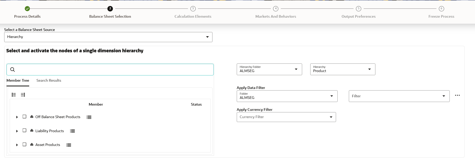Screen dimensions: 475x160
Task: Select the Member Tree tab
Action: pos(18,81)
